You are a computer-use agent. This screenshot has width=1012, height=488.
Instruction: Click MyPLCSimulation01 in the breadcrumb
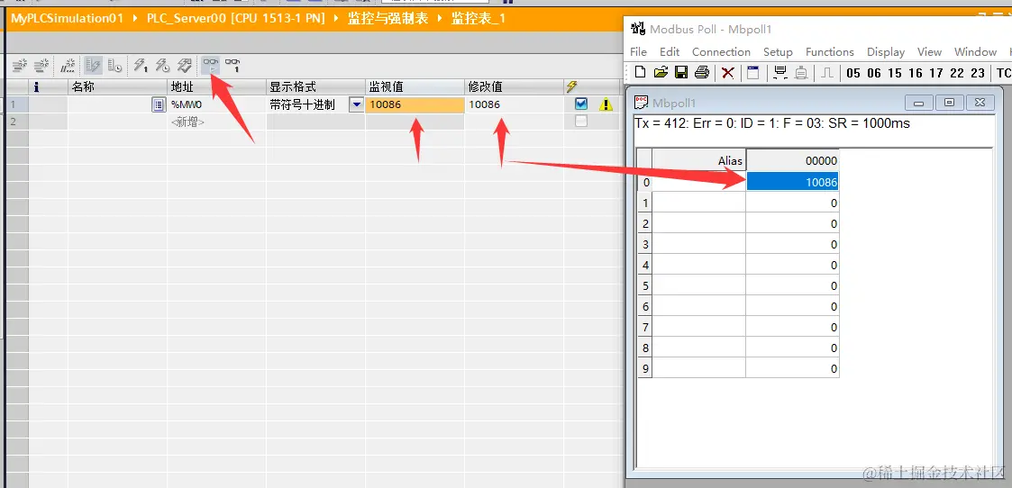[x=67, y=18]
